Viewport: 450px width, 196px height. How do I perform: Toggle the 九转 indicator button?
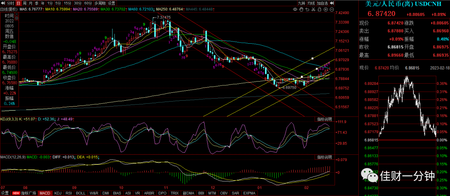302,3
